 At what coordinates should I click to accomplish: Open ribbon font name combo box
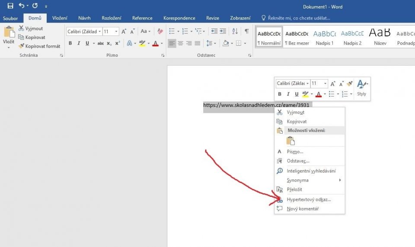(x=84, y=32)
